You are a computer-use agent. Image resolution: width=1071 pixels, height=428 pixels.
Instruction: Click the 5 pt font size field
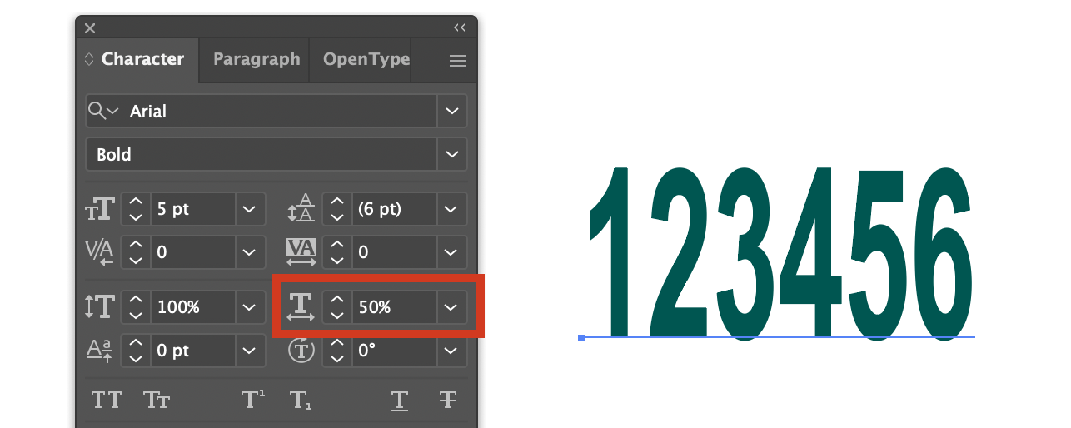coord(193,209)
